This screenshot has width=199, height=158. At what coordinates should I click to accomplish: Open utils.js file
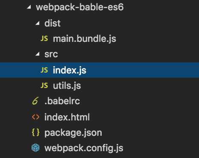point(67,86)
